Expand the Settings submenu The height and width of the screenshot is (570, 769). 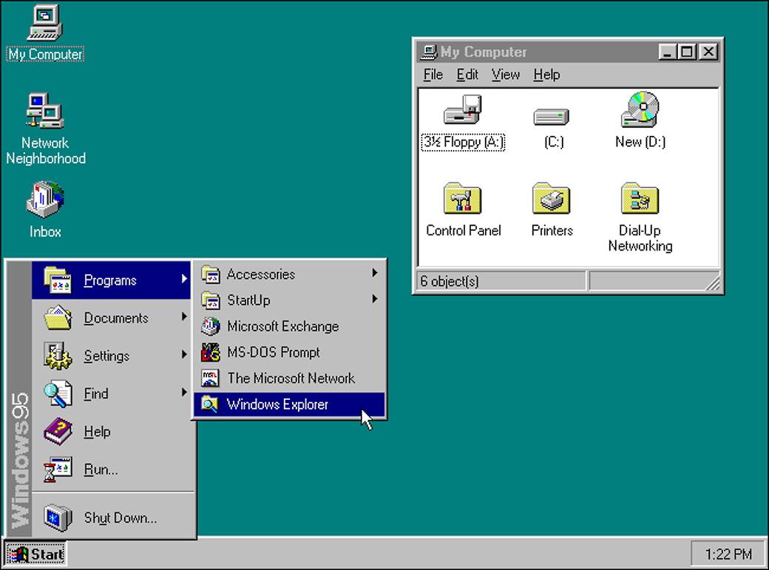(106, 356)
